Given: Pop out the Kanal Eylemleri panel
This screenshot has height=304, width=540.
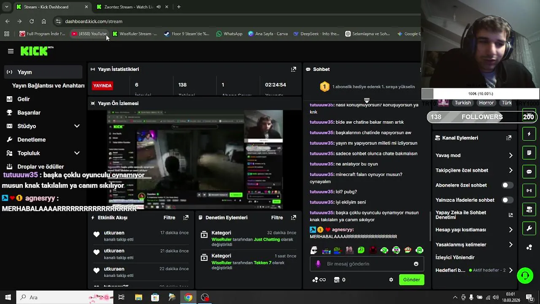Looking at the screenshot, I should pyautogui.click(x=509, y=138).
